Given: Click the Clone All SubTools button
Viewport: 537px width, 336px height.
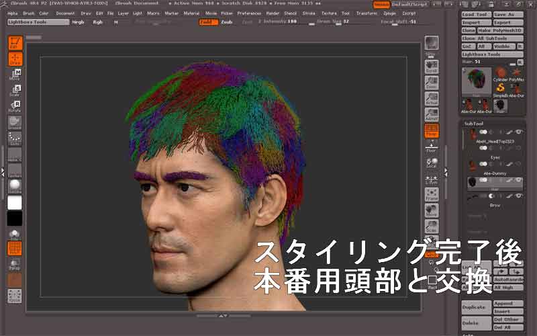Looking at the screenshot, I should pyautogui.click(x=493, y=38).
